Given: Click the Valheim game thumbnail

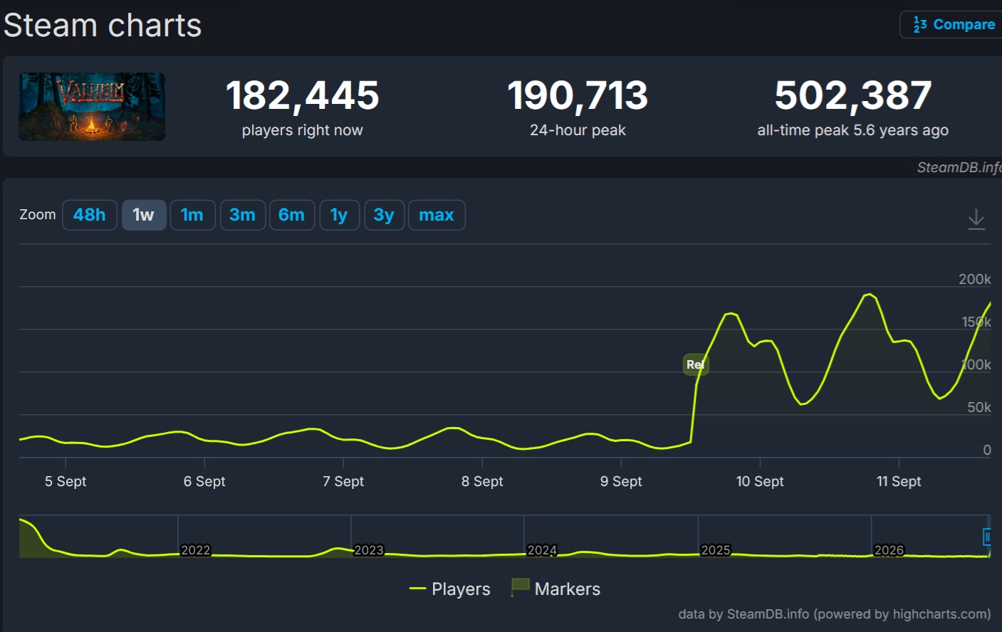Looking at the screenshot, I should [x=92, y=107].
